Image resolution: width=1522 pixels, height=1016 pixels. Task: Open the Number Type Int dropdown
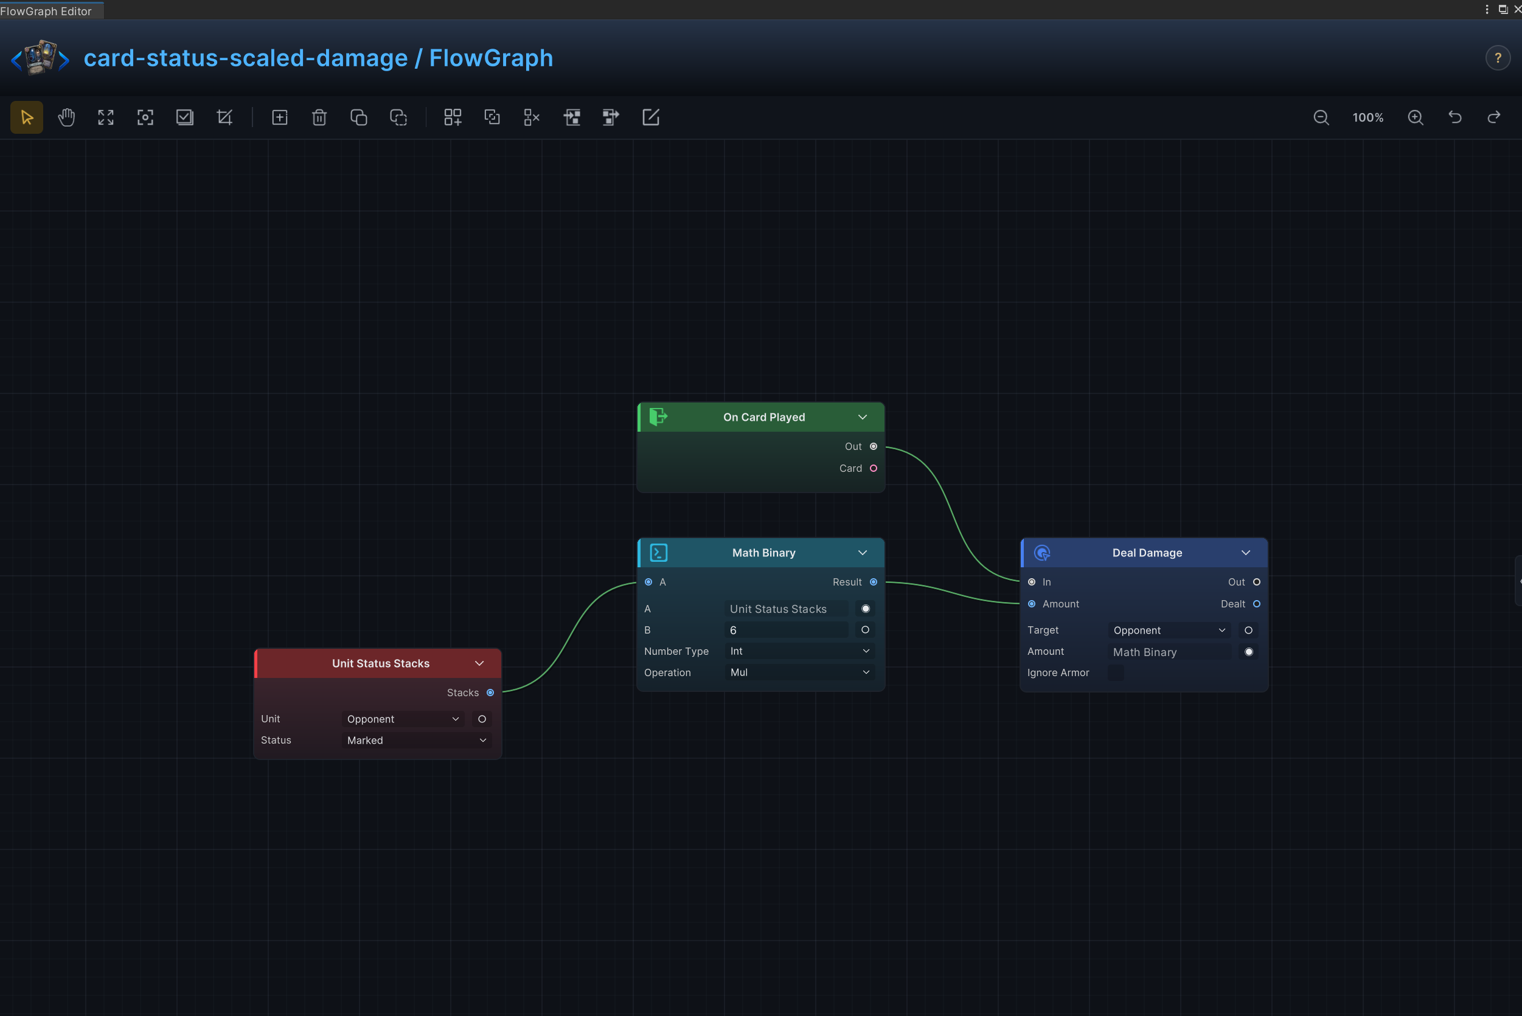pyautogui.click(x=800, y=651)
